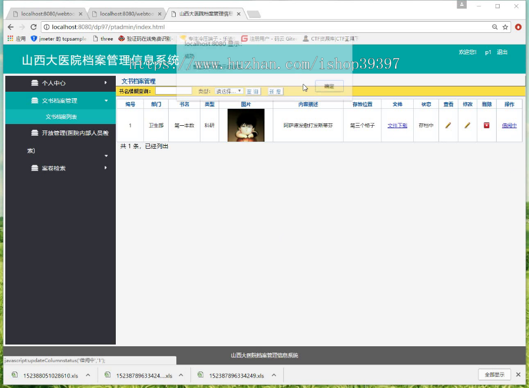Click the 文书档案管理 stack icon
This screenshot has width=529, height=388.
click(35, 101)
